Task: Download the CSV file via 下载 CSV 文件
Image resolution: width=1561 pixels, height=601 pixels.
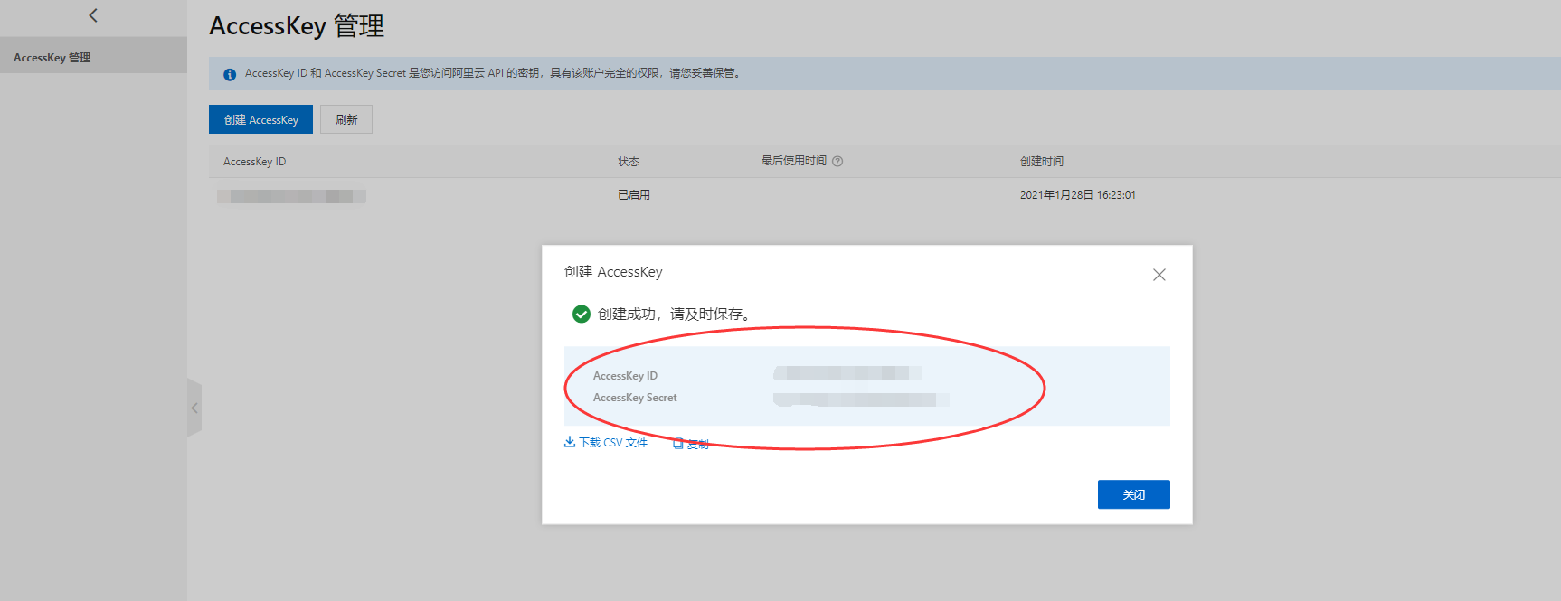Action: pyautogui.click(x=606, y=443)
